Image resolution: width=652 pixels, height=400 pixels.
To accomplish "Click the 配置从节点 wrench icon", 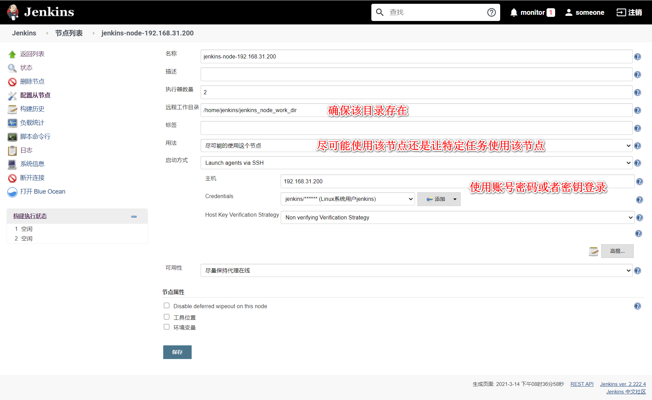I will 12,95.
